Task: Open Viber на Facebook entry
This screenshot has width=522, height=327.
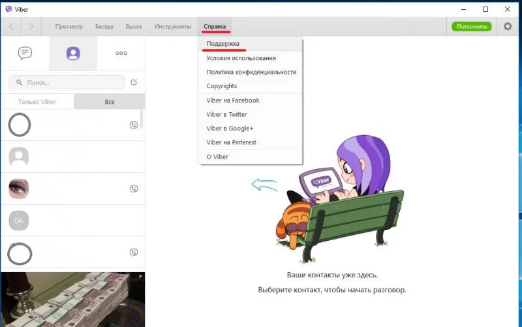Action: [x=251, y=101]
